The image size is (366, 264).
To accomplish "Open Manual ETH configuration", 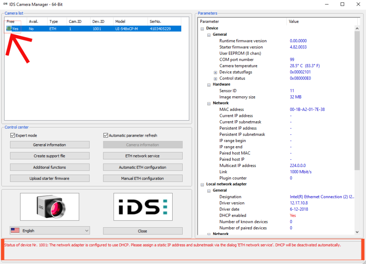I will coord(143,178).
